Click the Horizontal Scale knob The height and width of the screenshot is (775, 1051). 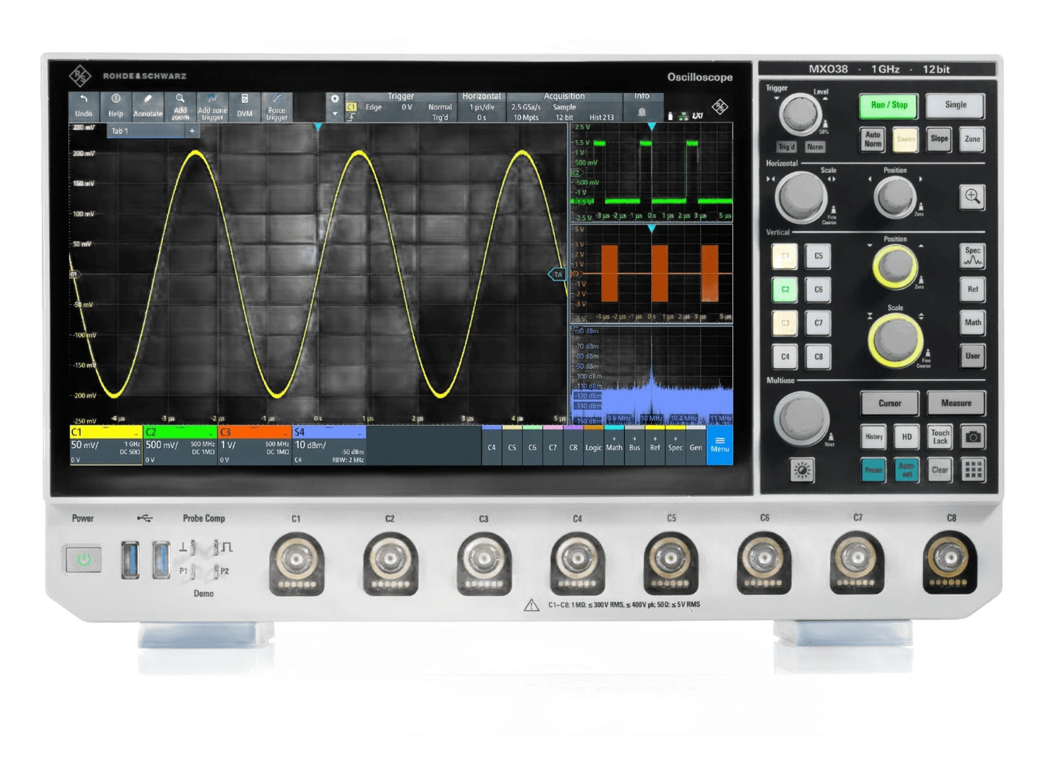[x=801, y=196]
